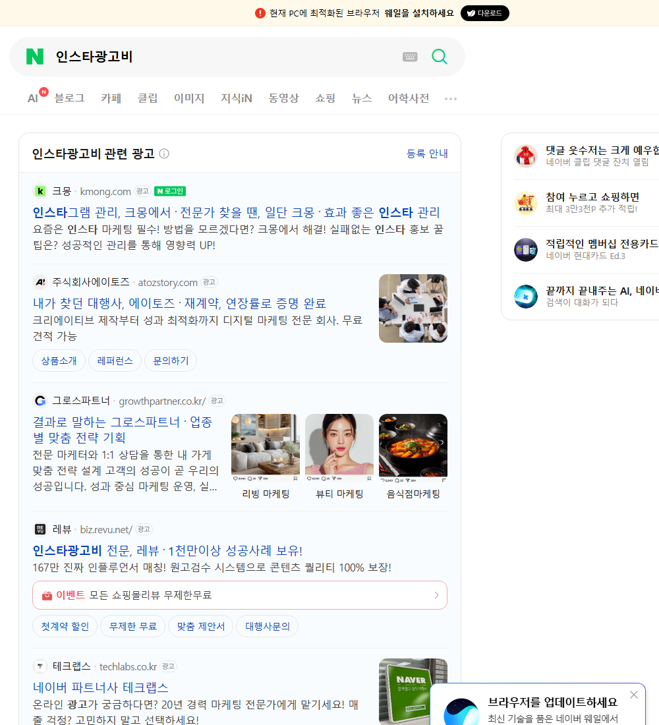Click the 참여 누르고 쇼핑하면 promo icon

pyautogui.click(x=526, y=202)
